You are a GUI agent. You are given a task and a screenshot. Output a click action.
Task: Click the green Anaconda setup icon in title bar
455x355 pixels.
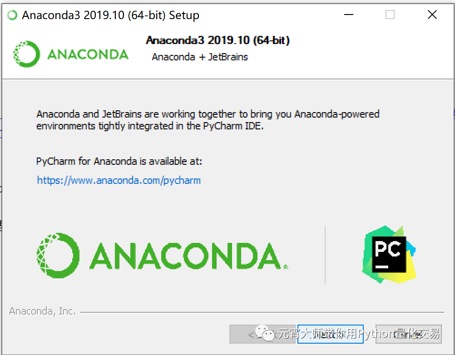(x=11, y=15)
